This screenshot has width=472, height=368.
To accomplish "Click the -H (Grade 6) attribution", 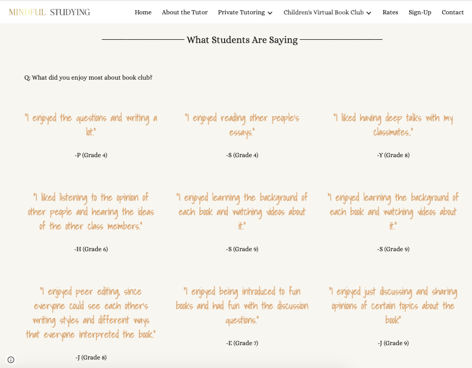I will (91, 249).
